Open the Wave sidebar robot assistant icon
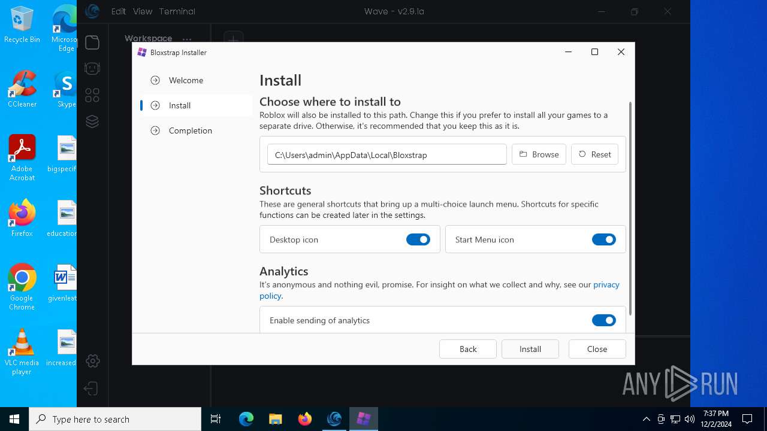This screenshot has height=431, width=767. click(x=92, y=68)
